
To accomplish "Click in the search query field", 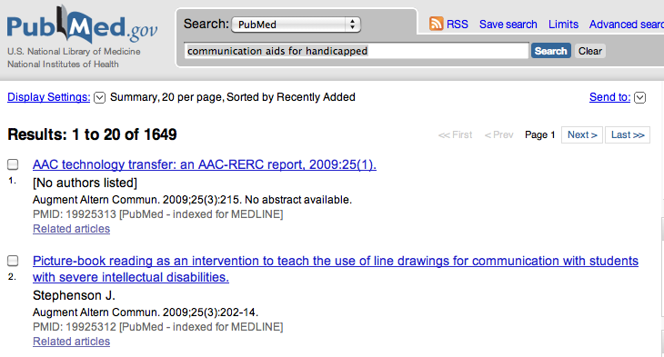I will [357, 51].
